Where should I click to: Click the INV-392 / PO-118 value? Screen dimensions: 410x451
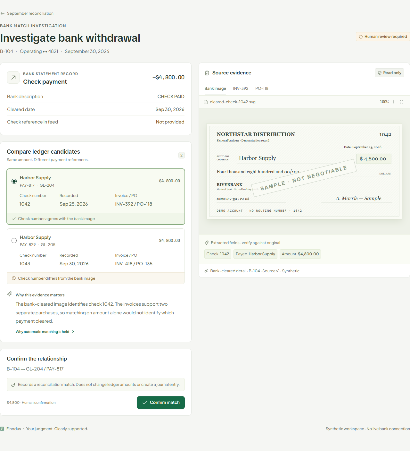click(134, 204)
